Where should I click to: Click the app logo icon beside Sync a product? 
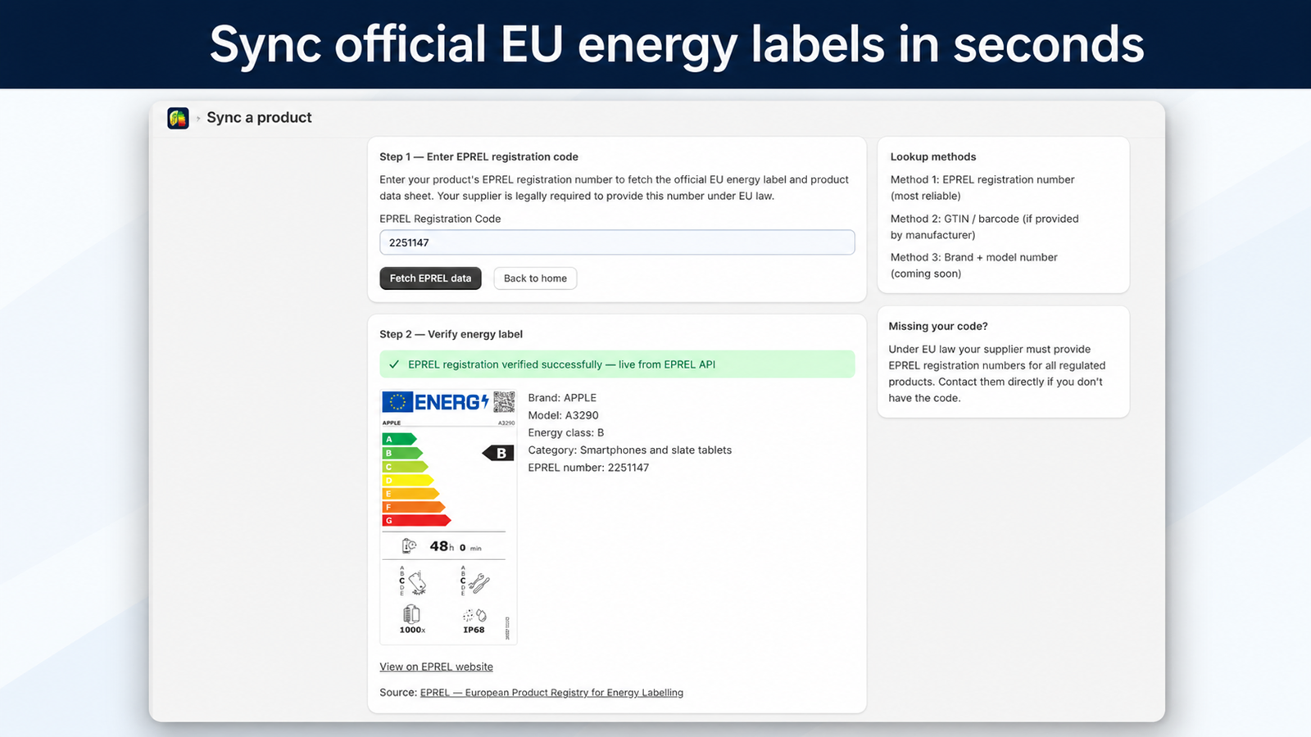click(x=178, y=118)
